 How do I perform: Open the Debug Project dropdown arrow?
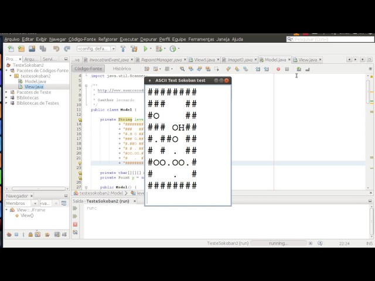165,49
